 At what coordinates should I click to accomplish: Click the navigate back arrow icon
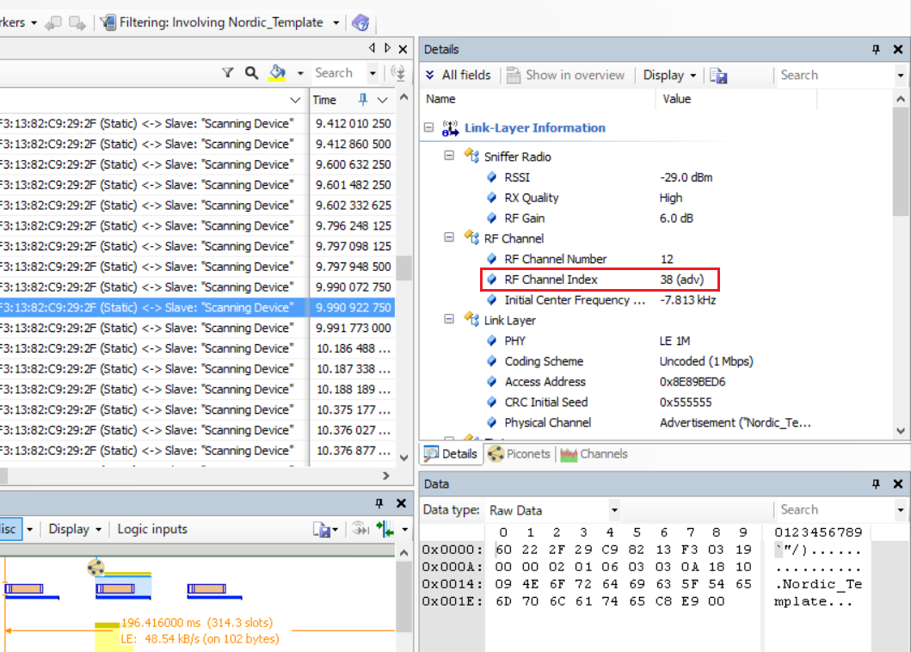coord(53,22)
